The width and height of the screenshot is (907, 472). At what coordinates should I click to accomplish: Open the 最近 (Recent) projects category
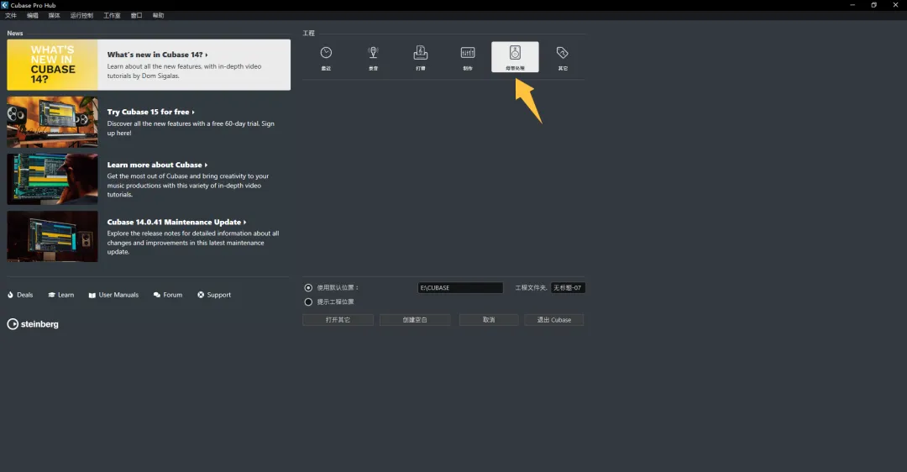326,57
